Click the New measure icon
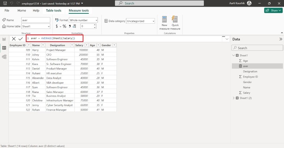Image resolution: width=284 pixels, height=148 pixels. click(x=164, y=19)
